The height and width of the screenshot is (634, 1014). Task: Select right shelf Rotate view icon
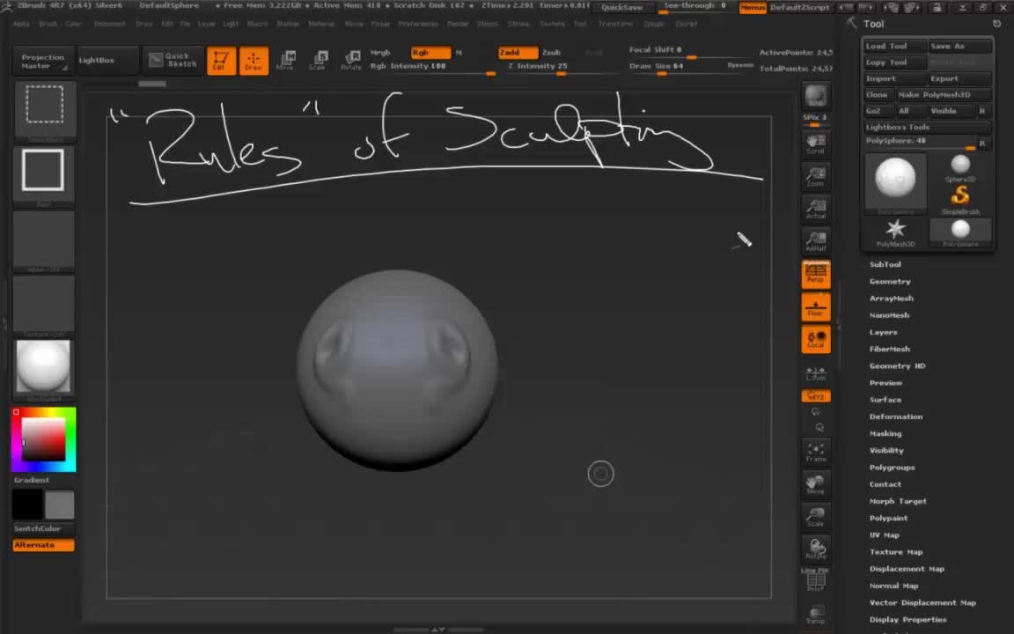point(815,549)
